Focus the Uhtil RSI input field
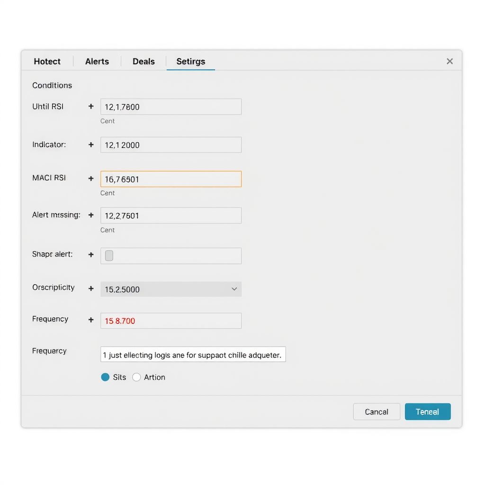This screenshot has height=485, width=485. tap(171, 107)
